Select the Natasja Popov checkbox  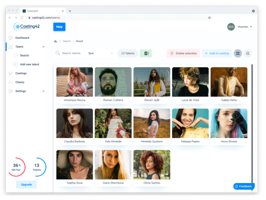coord(176,141)
